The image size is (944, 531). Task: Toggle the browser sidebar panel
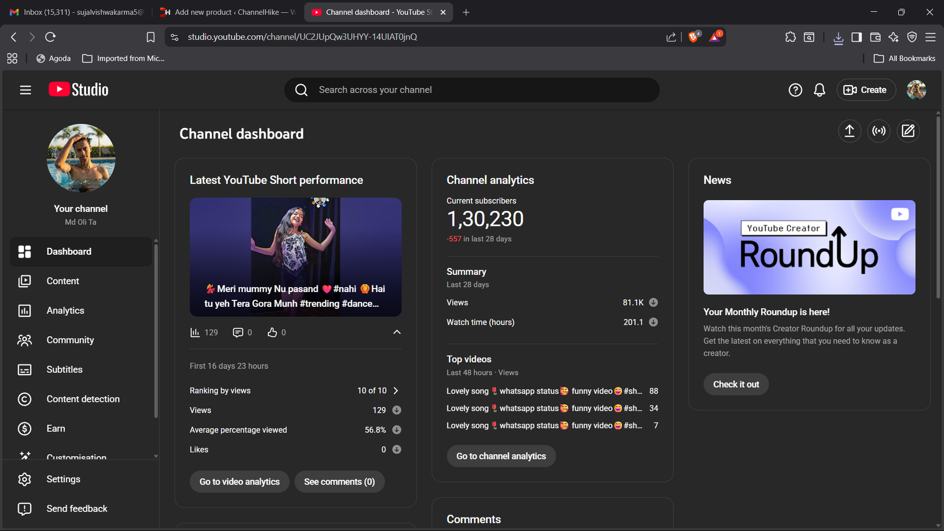(x=857, y=37)
